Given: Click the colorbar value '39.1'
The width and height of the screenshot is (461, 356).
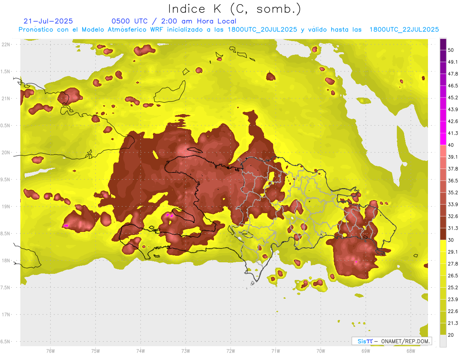Looking at the screenshot, I should [453, 157].
